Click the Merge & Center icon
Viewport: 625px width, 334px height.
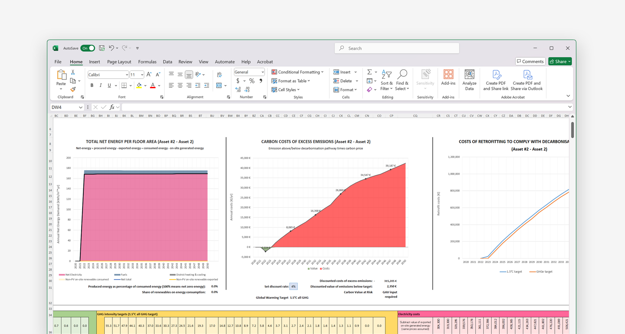click(219, 86)
